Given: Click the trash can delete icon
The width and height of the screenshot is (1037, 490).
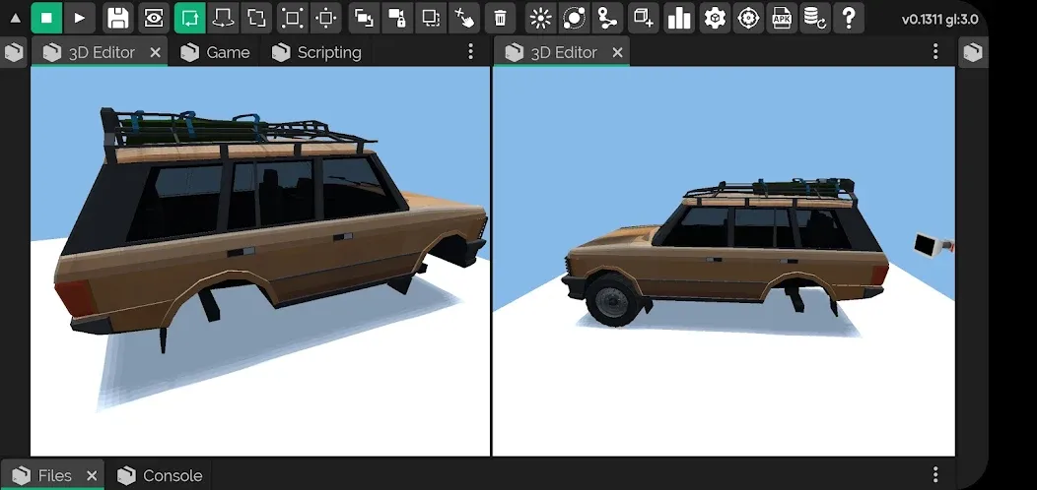Looking at the screenshot, I should click(501, 18).
